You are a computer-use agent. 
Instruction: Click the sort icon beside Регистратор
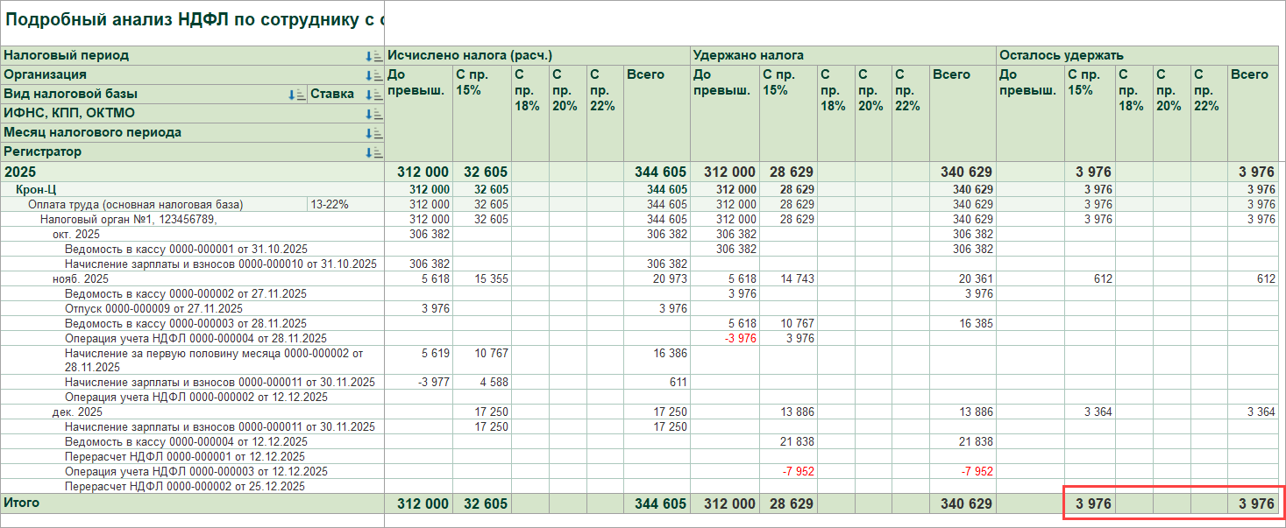(374, 152)
